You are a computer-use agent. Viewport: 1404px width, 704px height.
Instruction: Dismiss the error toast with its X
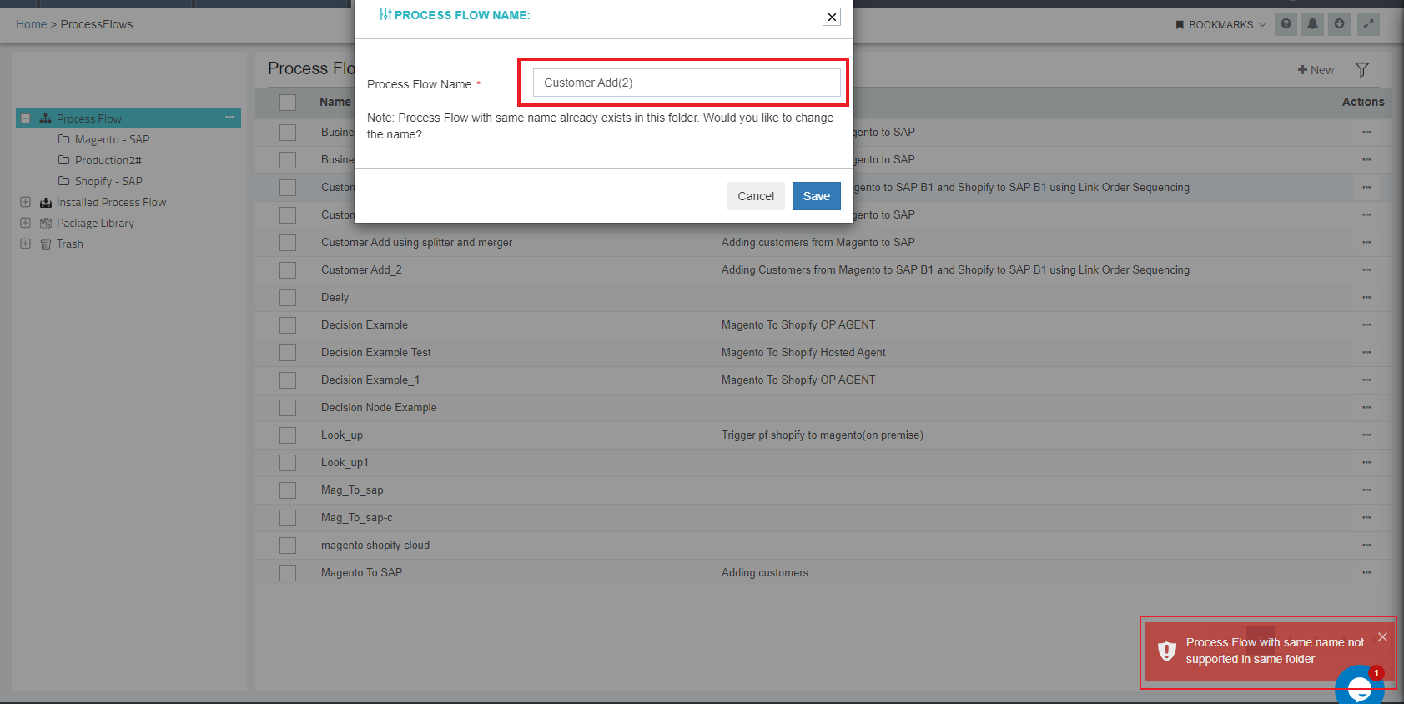tap(1382, 637)
